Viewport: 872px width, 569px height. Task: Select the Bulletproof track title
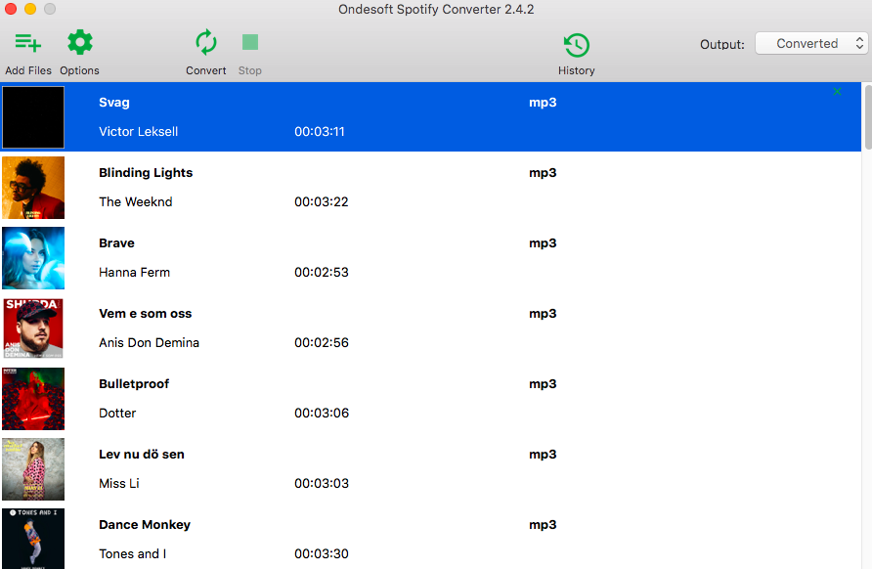(x=134, y=384)
